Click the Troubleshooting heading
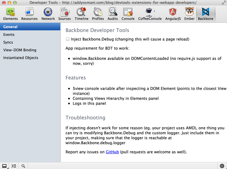This screenshot has width=227, height=169. click(85, 118)
